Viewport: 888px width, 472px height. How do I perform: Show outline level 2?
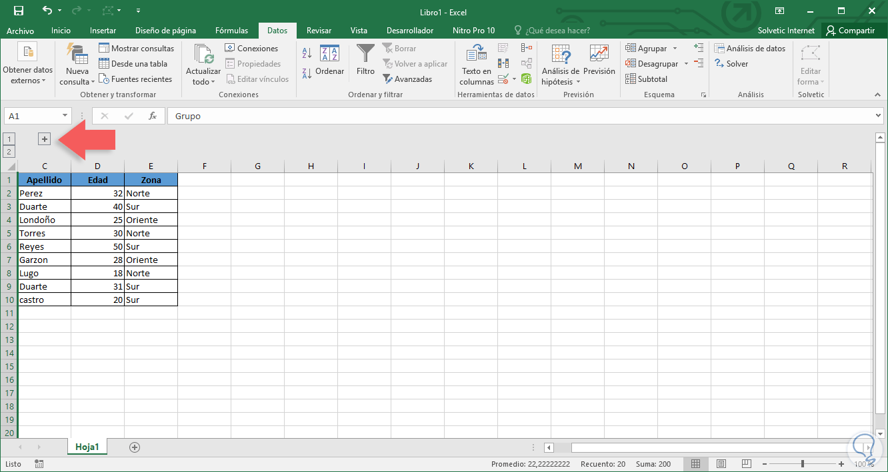[9, 152]
